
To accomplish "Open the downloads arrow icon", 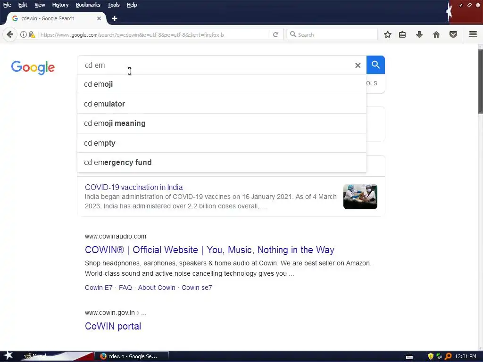I will [x=419, y=34].
